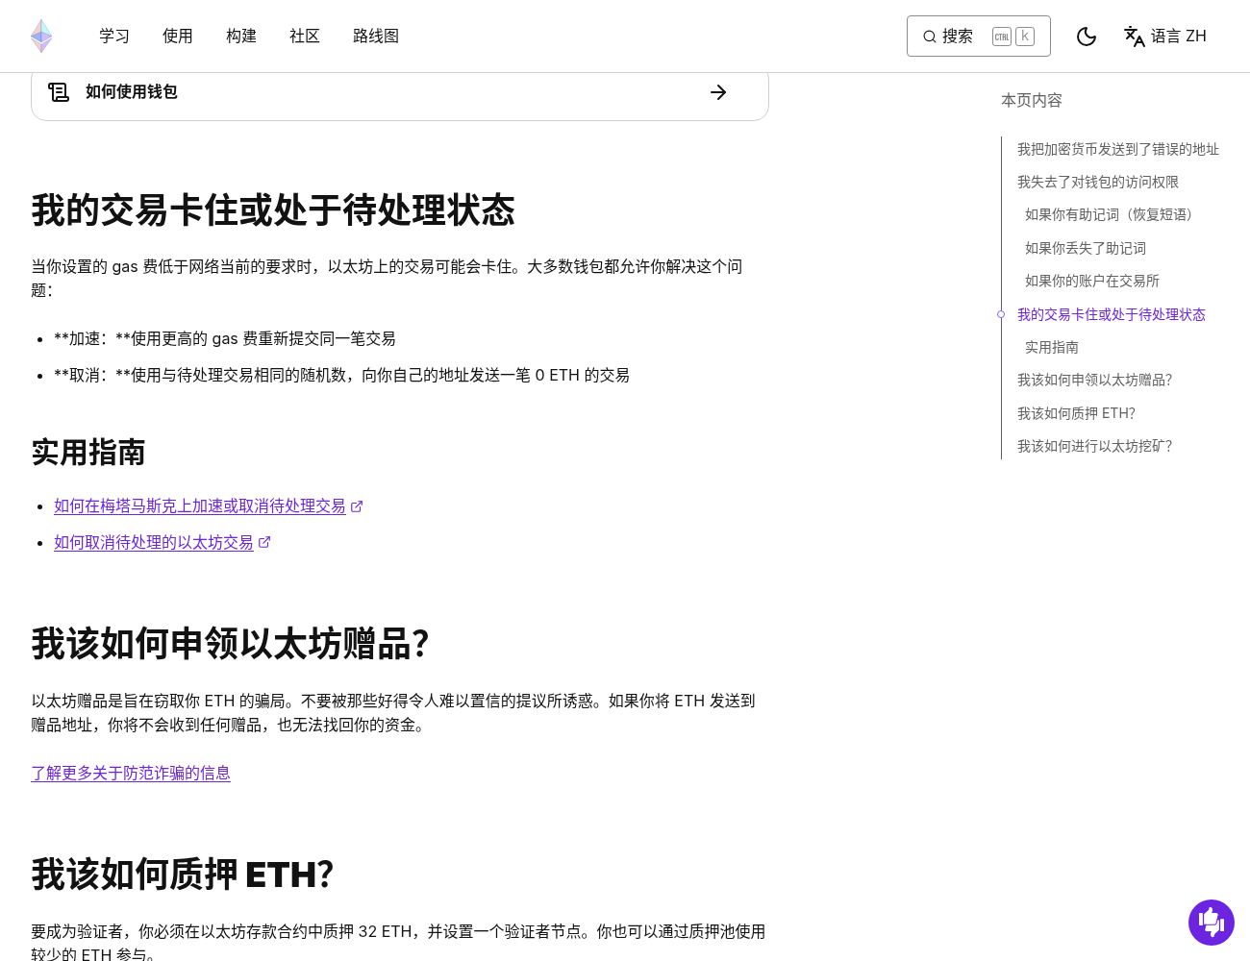Click the bullet text starting **取消：**
1250x961 pixels.
[x=341, y=375]
